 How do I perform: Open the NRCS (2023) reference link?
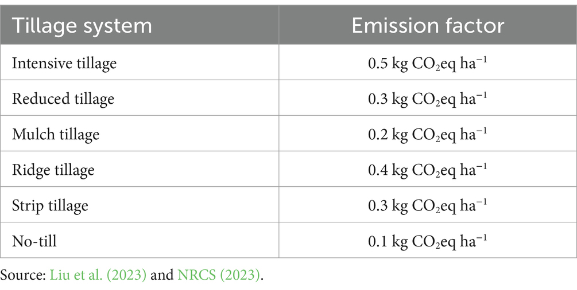219,275
